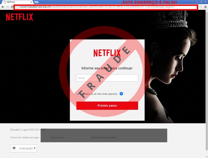Click the Netflix logo at top left
The image size is (208, 158).
(19, 17)
